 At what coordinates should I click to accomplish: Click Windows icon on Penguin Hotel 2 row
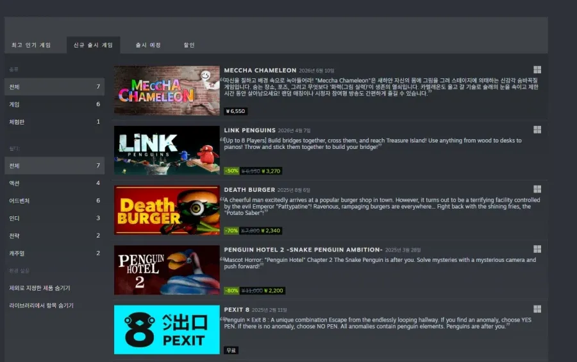537,249
